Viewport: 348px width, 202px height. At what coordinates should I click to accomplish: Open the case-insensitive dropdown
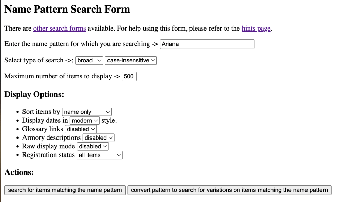131,60
